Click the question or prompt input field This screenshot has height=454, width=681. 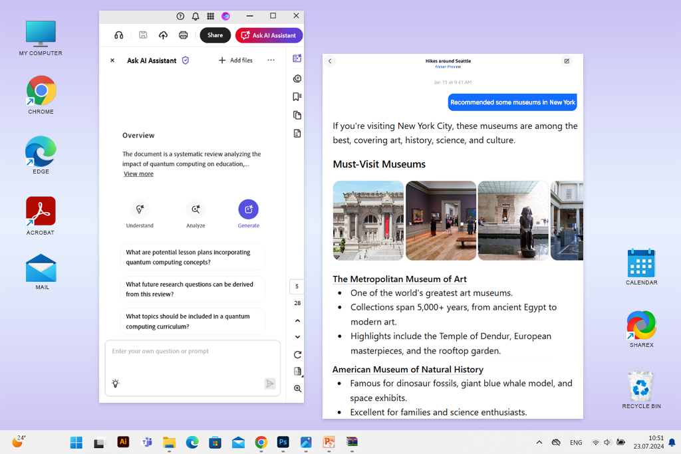(192, 368)
